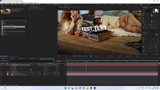Select the Pen tool
Viewport: 160px width, 90px height.
tap(25, 5)
